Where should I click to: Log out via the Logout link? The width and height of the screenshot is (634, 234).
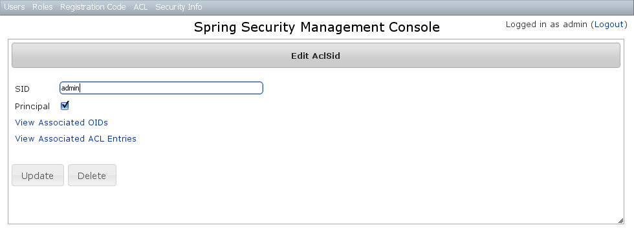(x=609, y=25)
